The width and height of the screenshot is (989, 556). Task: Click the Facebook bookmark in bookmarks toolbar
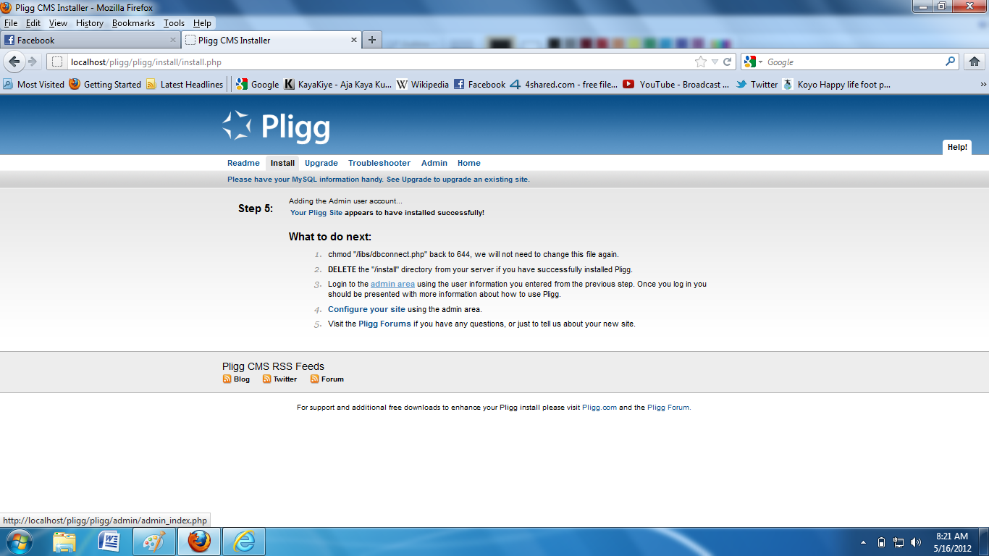point(480,84)
